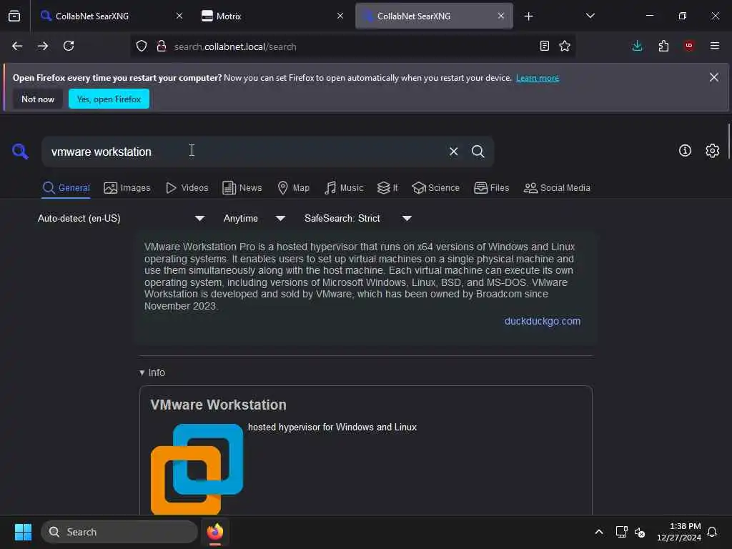The height and width of the screenshot is (549, 732).
Task: Click Yes, open Firefox button
Action: coord(109,99)
